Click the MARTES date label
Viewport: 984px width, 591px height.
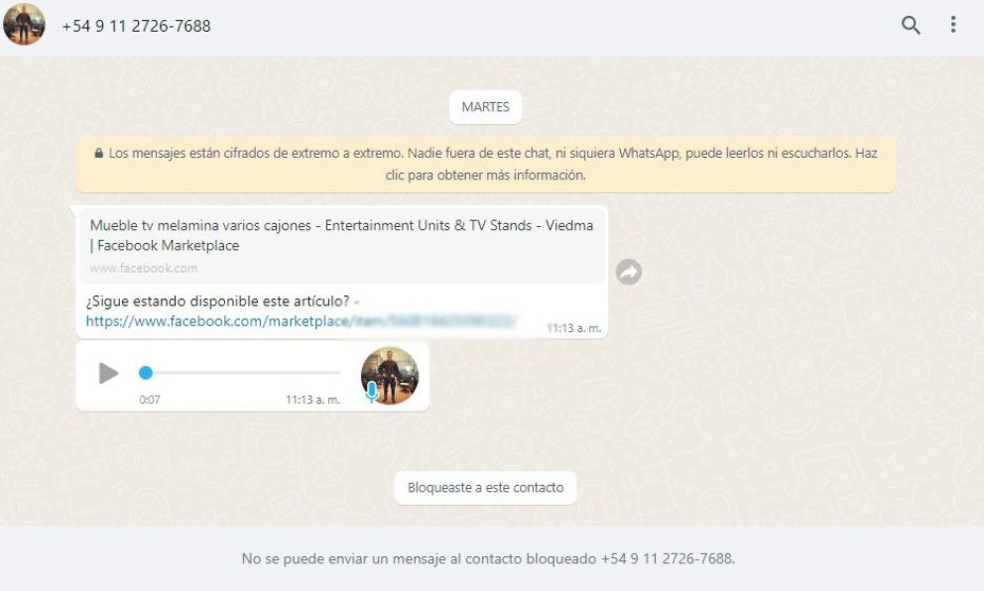pyautogui.click(x=485, y=107)
